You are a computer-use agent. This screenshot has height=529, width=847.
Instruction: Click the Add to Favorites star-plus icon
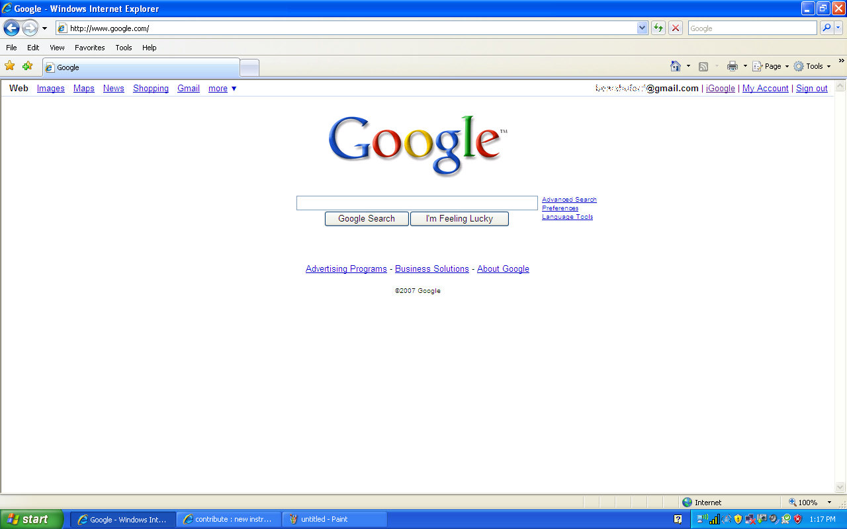tap(27, 66)
